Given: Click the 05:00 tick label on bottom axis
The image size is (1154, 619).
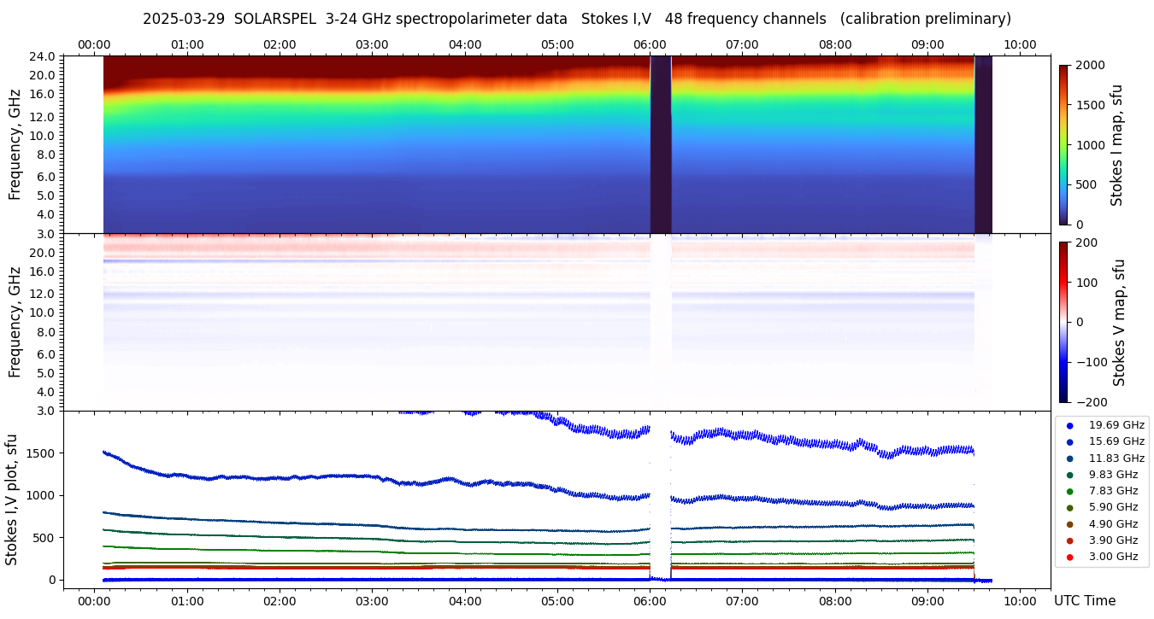Looking at the screenshot, I should coord(557,601).
